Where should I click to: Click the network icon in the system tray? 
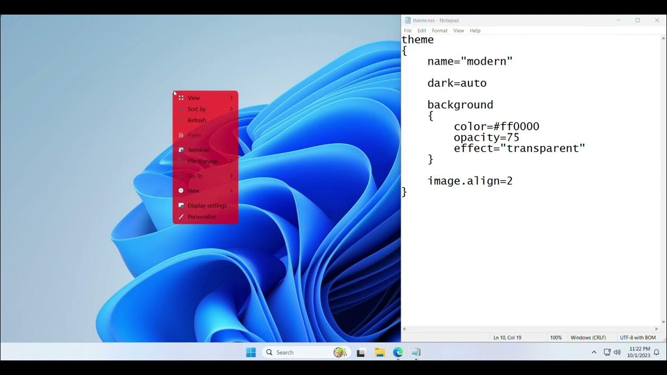point(607,353)
